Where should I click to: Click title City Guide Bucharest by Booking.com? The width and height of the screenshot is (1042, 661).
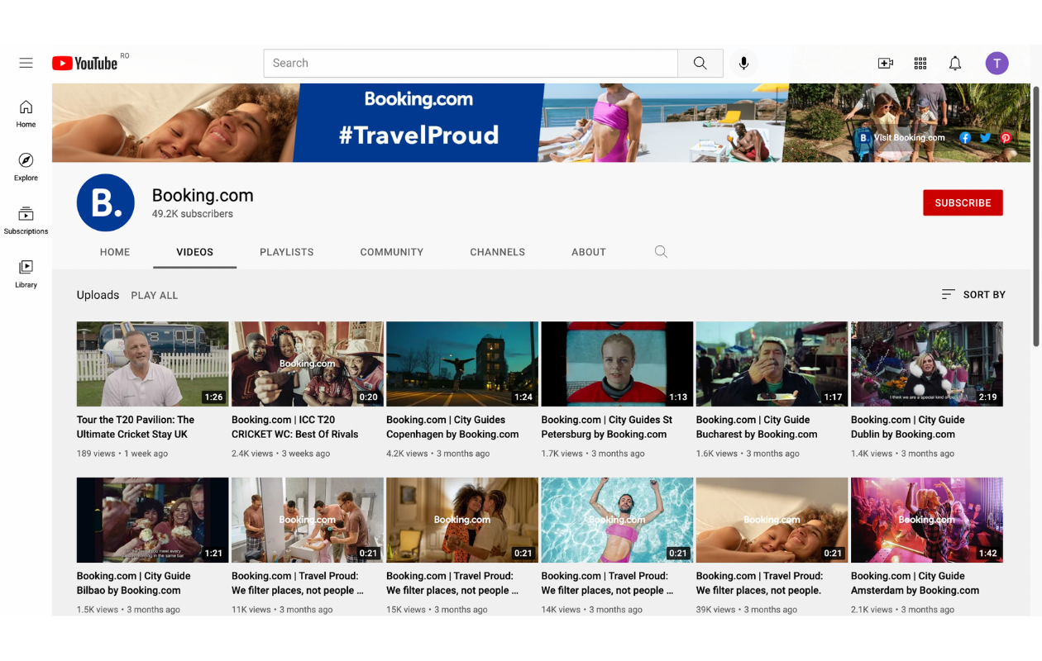pos(757,426)
